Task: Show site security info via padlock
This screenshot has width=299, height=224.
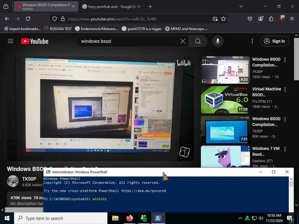Action: click(x=63, y=19)
